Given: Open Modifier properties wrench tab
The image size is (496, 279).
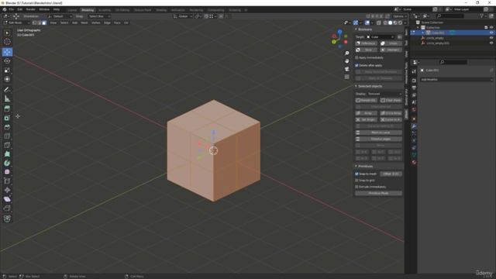Looking at the screenshot, I should 414,126.
